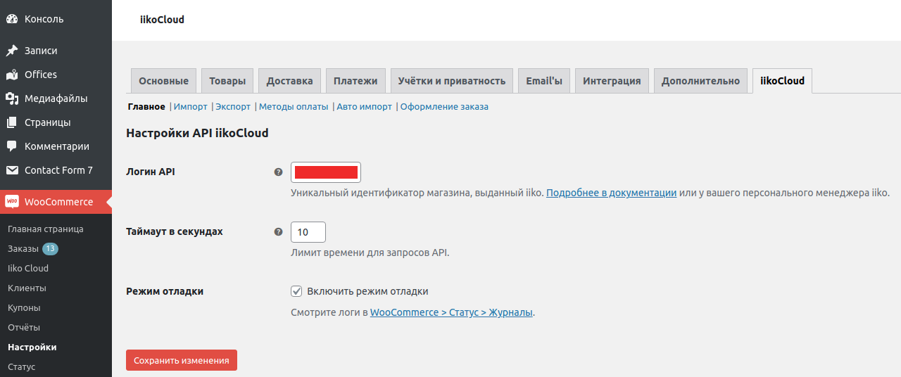Click the Настройки API iikoCloud heading
This screenshot has width=901, height=377.
pyautogui.click(x=197, y=133)
